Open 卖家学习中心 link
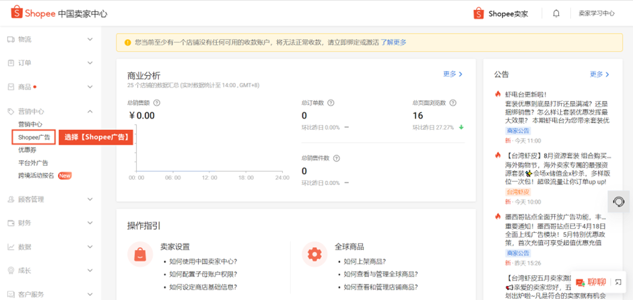633x300 pixels. [597, 13]
